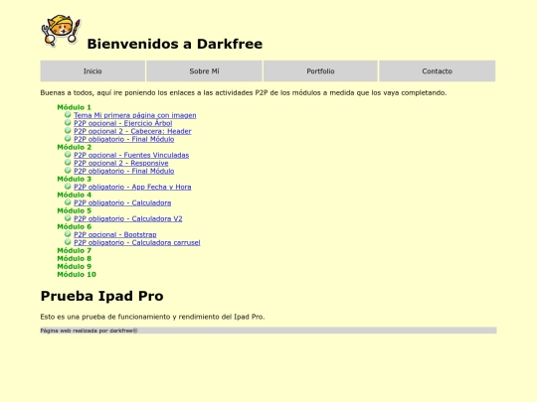Image resolution: width=537 pixels, height=402 pixels.
Task: Click the Esto es una prueba paragraph
Action: pos(152,317)
